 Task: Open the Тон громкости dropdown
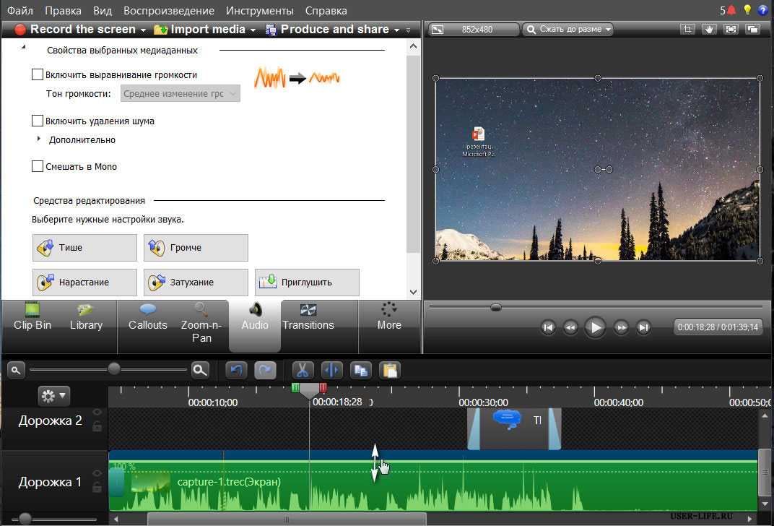click(181, 93)
